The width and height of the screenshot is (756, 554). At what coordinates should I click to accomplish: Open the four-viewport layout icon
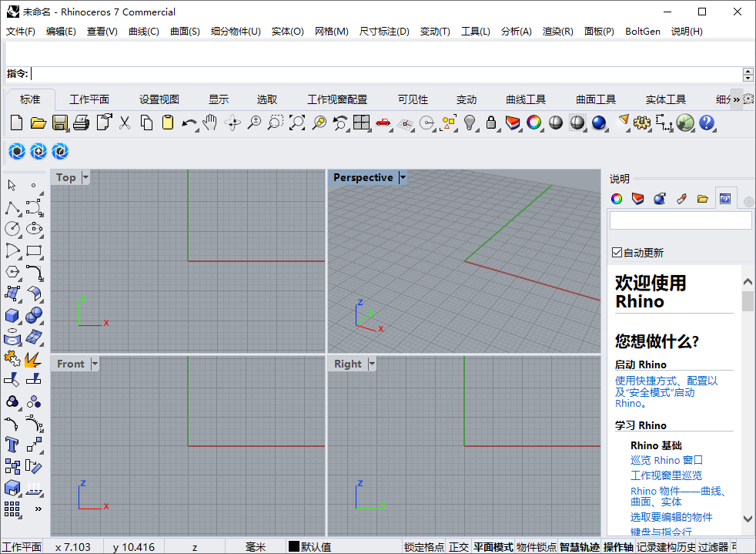(x=361, y=123)
